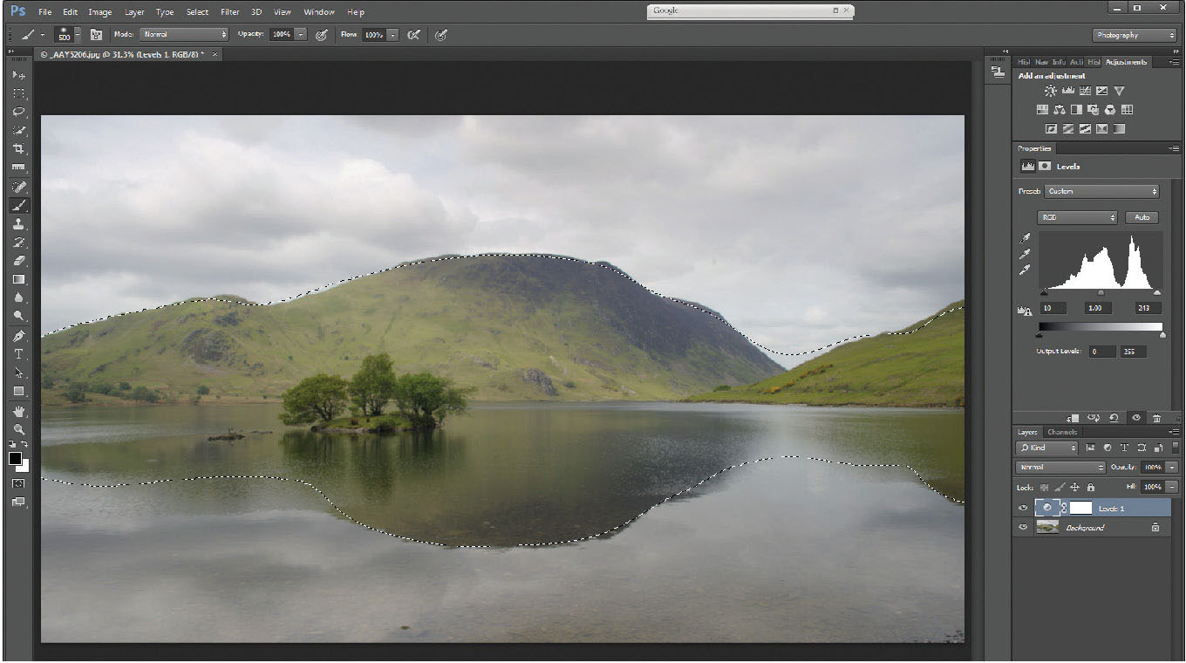This screenshot has height=663, width=1186.
Task: Click the white input level slider handle
Action: coord(1157,293)
